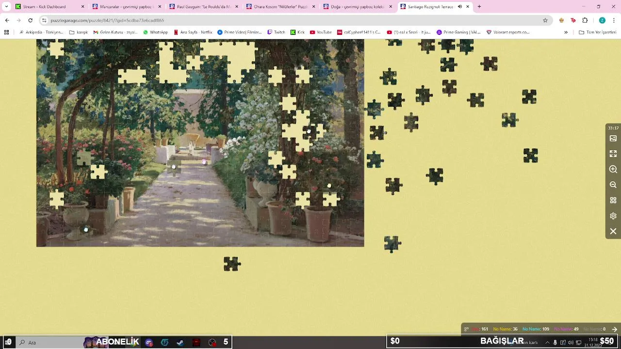Pick the loose piece right of board bottom
This screenshot has width=621, height=349.
(392, 244)
